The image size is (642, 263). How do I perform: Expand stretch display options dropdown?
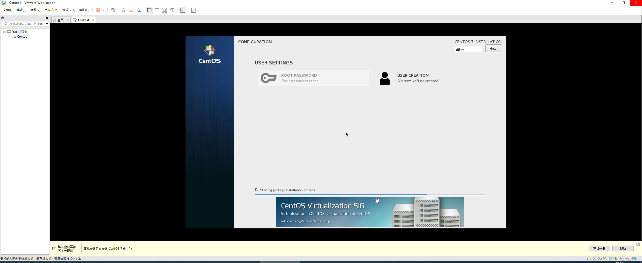coord(199,10)
